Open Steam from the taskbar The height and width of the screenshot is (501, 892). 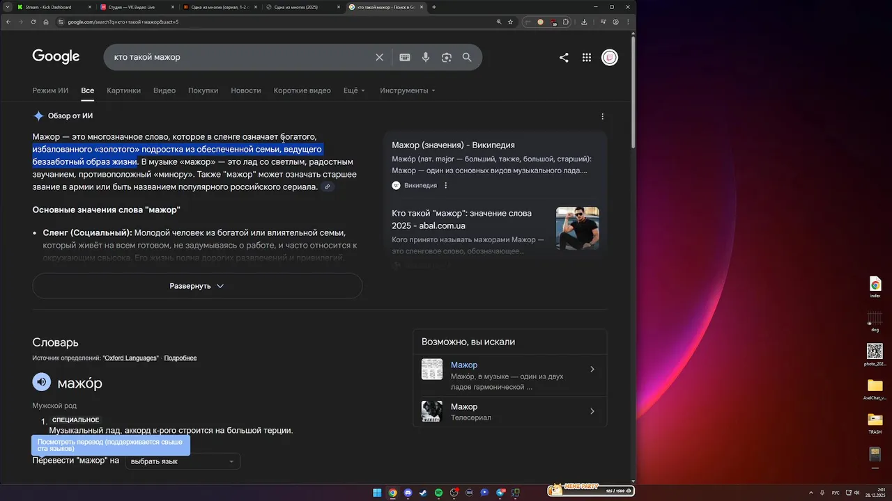pos(423,493)
